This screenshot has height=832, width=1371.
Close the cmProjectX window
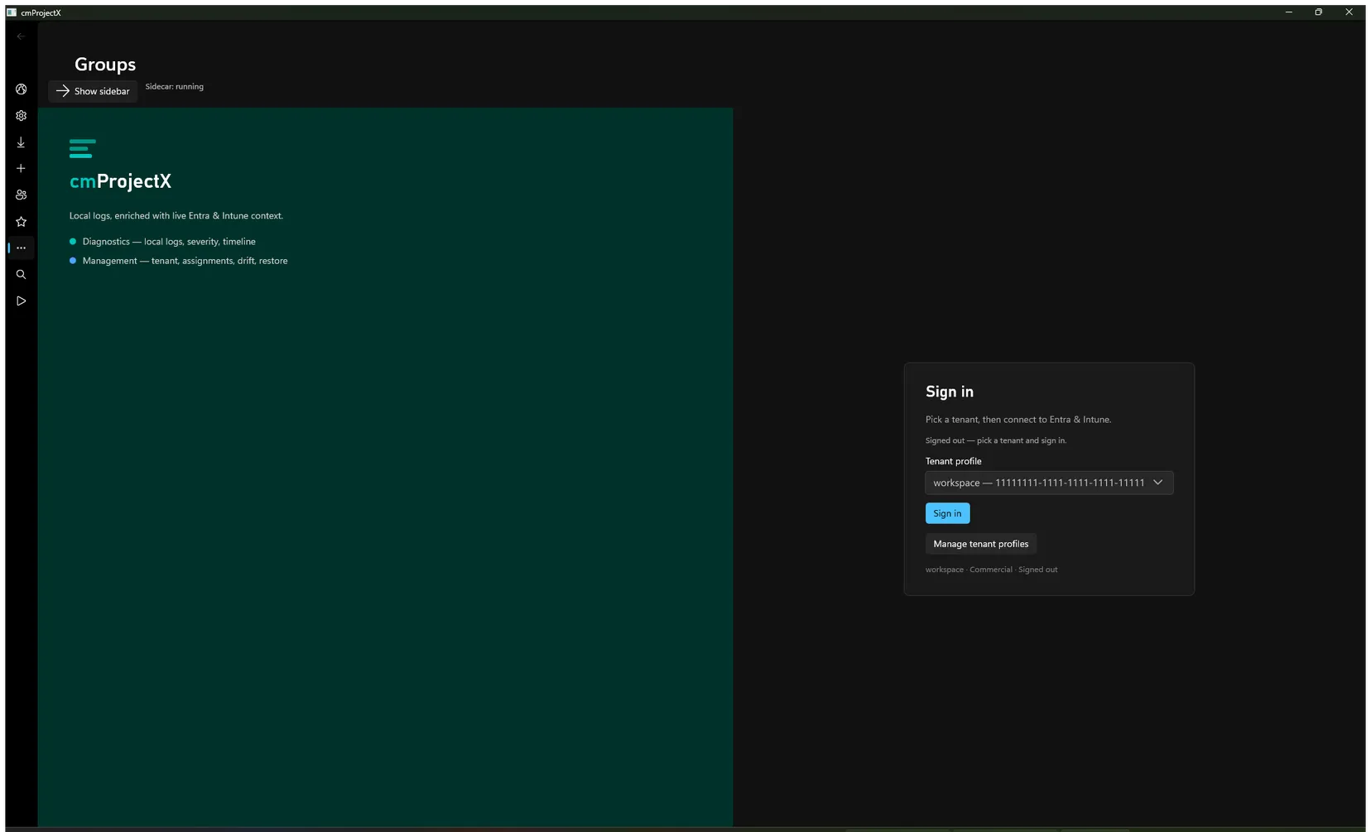pyautogui.click(x=1349, y=12)
